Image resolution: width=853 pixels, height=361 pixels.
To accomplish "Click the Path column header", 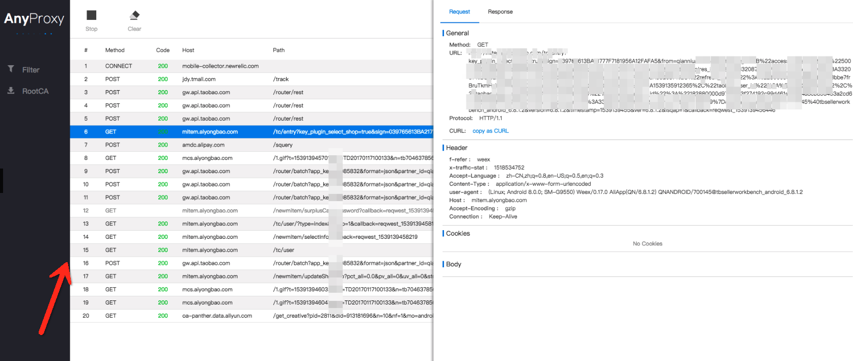I will pos(279,50).
